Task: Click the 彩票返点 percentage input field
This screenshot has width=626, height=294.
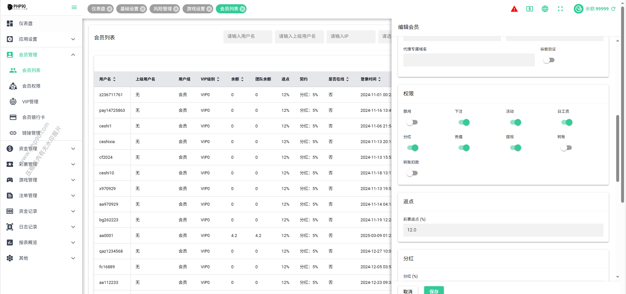Action: [x=503, y=230]
